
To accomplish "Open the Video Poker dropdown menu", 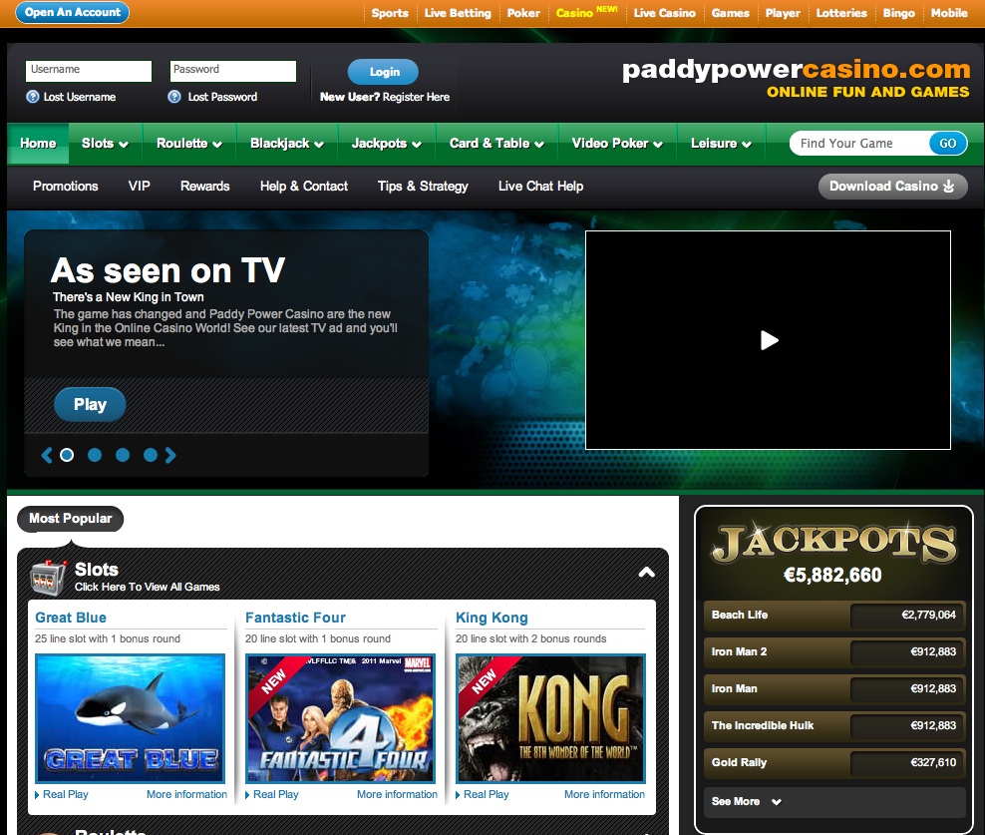I will coord(617,144).
